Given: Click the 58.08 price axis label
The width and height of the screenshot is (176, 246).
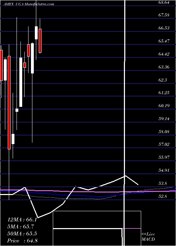Looking at the screenshot, I should click(x=164, y=132).
